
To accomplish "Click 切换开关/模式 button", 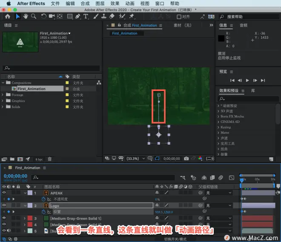I will 175,239.
